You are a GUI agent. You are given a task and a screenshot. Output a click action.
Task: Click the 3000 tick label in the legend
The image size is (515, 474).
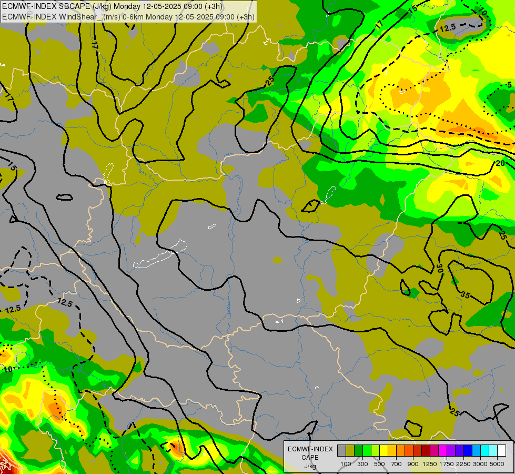[x=480, y=464]
